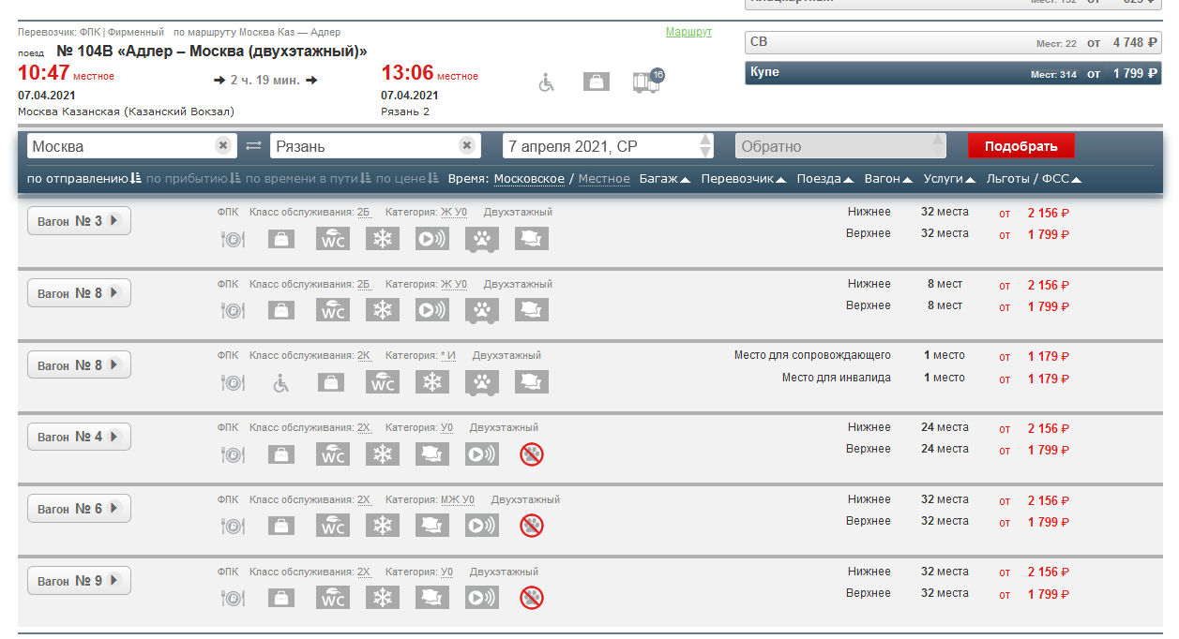
Task: Select the Купе car type tab
Action: (x=954, y=73)
